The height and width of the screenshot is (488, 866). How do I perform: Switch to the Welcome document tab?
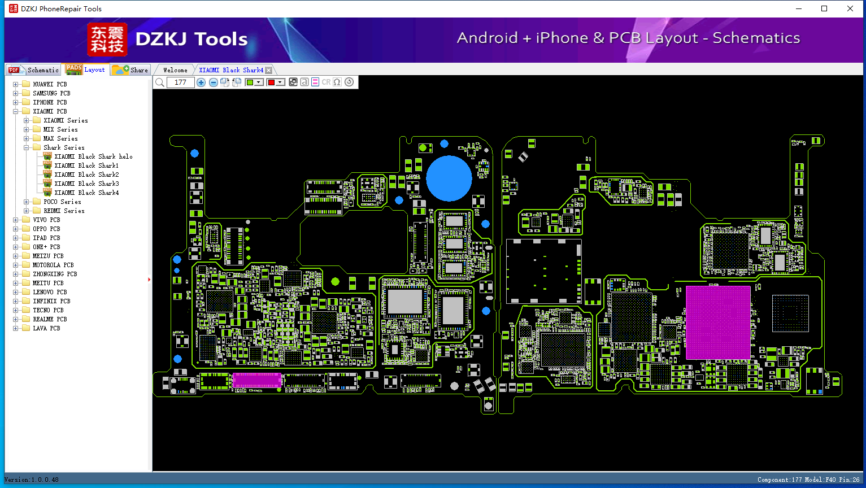[175, 70]
